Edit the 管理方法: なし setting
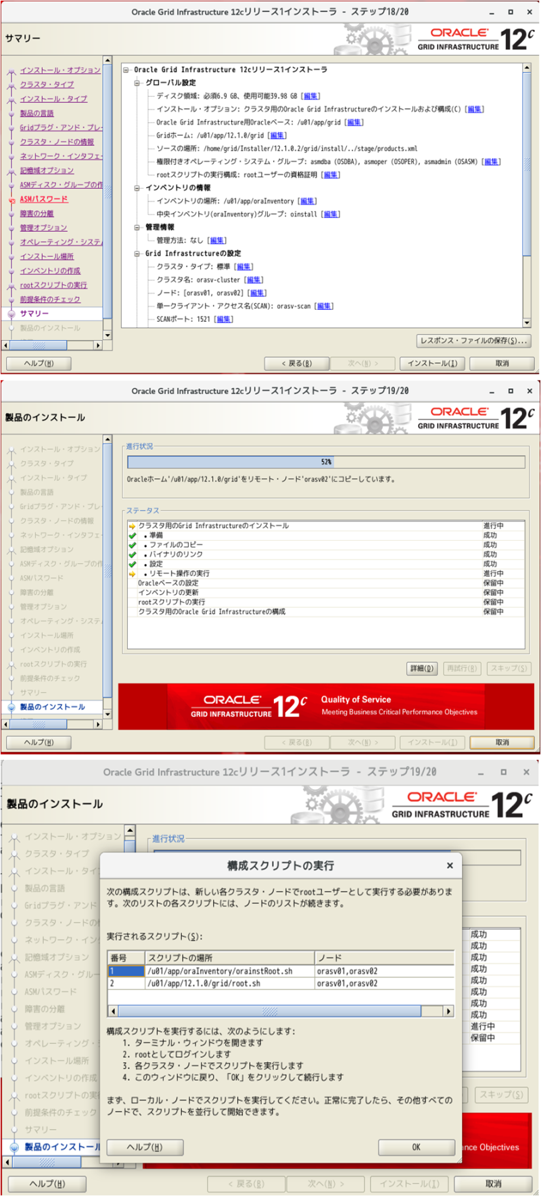This screenshot has width=541, height=1196. (217, 241)
